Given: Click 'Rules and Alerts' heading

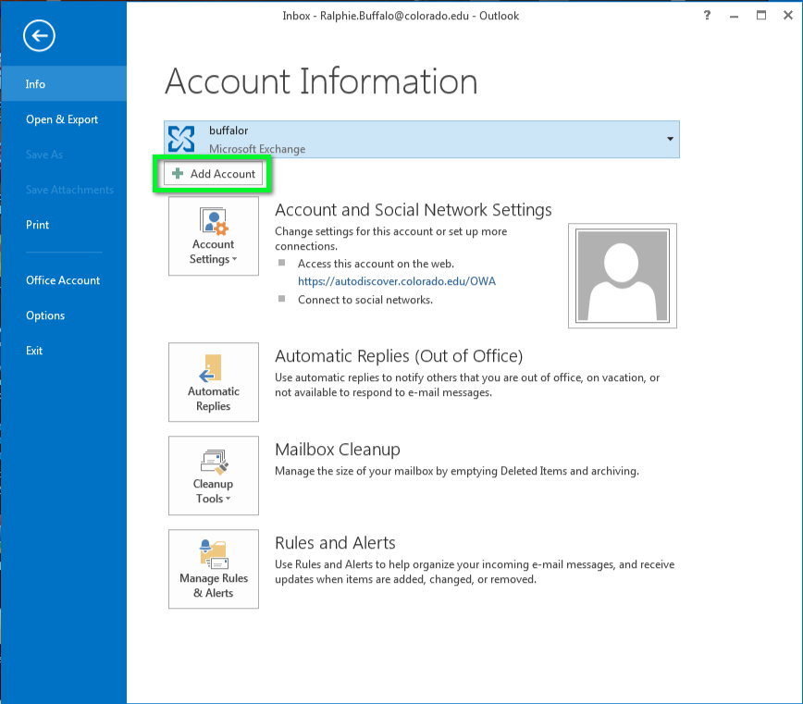Looking at the screenshot, I should (335, 543).
